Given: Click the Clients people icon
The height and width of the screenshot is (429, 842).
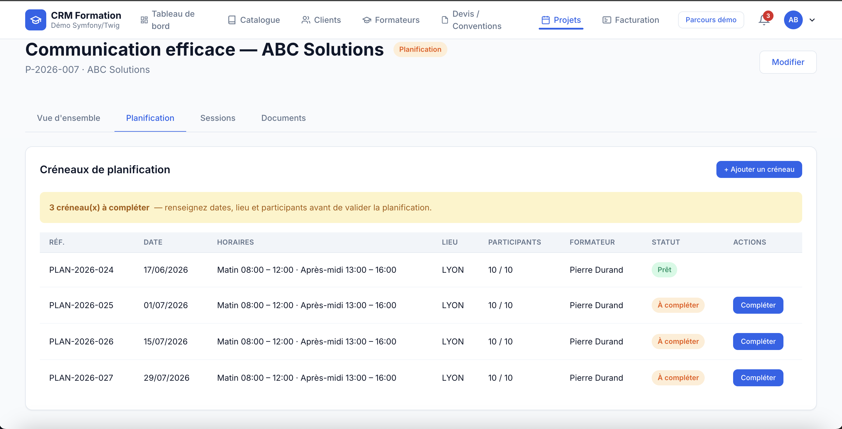Looking at the screenshot, I should coord(306,20).
